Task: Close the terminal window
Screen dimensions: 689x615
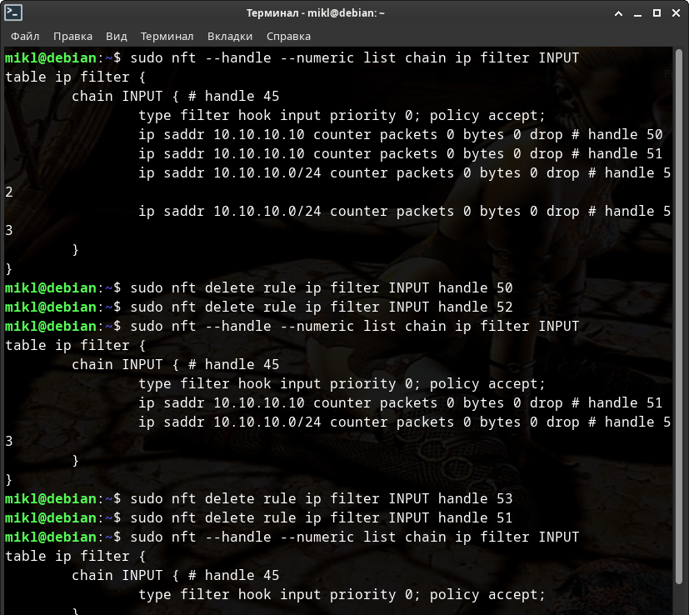Action: tap(675, 12)
